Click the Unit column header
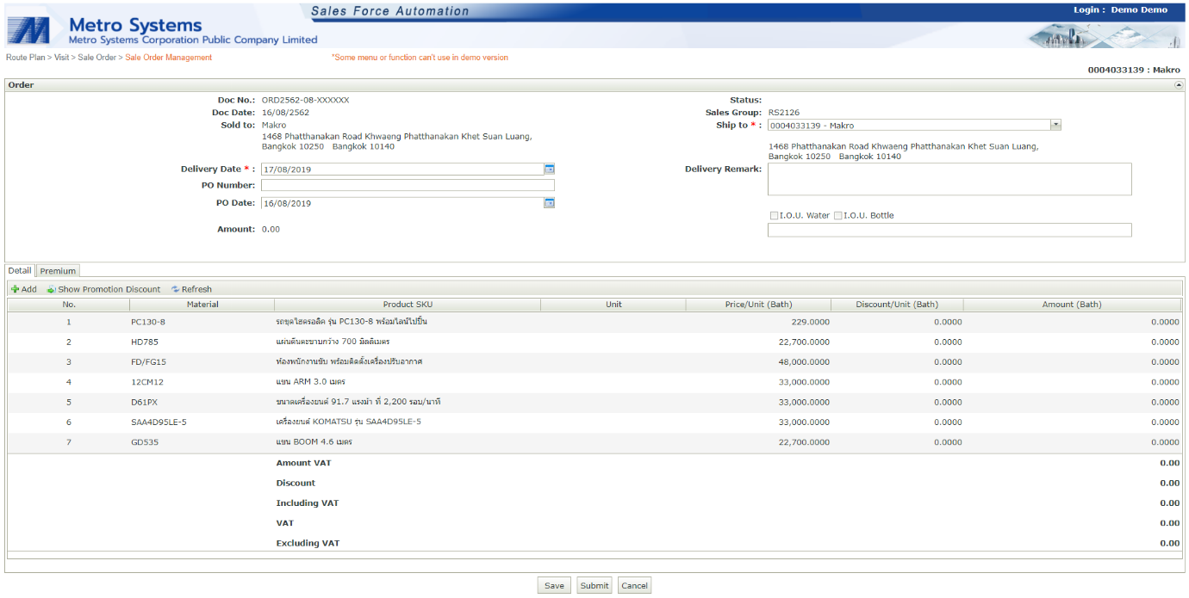Image resolution: width=1189 pixels, height=598 pixels. coord(613,305)
